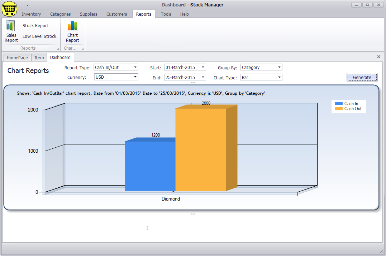Screen dimensions: 386x256
Task: Click the Generate button
Action: point(362,77)
